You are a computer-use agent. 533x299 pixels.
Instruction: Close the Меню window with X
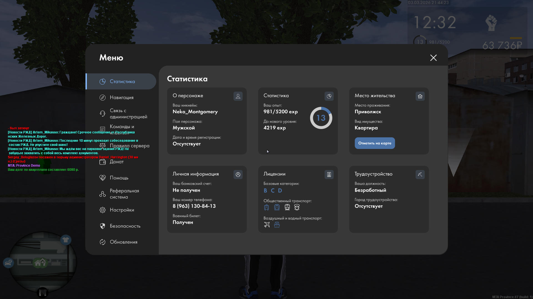433,58
